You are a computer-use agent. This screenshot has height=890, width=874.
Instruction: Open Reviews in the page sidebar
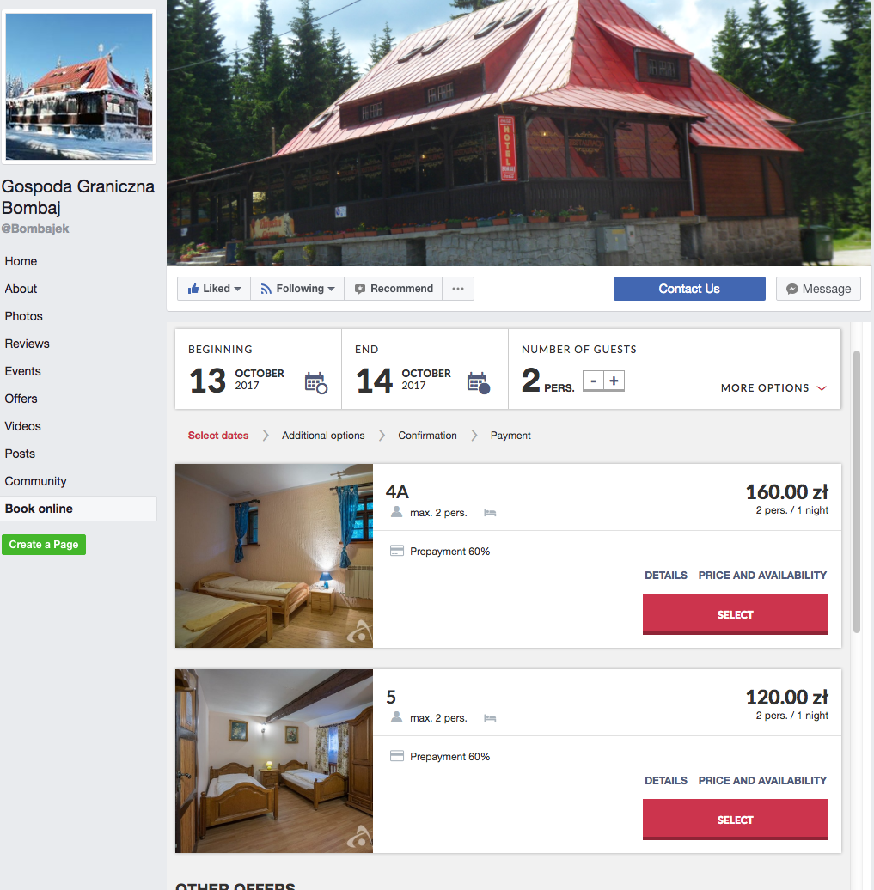pos(27,344)
